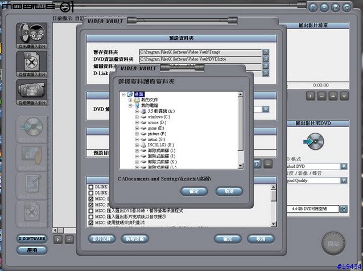Click the 選項 button at bottom left
Viewport: 363px width, 271px height.
[32, 250]
